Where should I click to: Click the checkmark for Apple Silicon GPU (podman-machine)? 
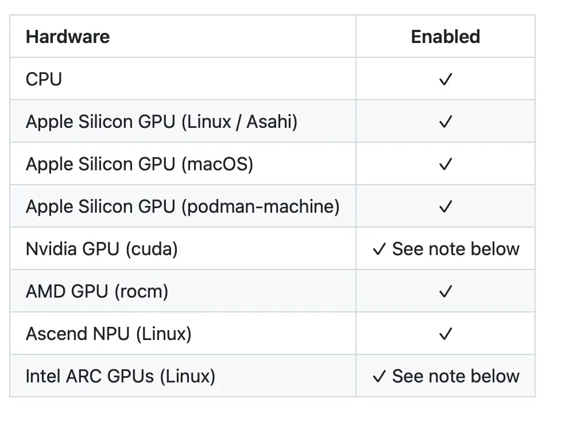coord(445,206)
